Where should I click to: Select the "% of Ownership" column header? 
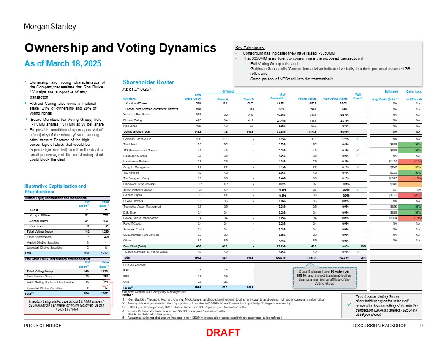click(277, 97)
